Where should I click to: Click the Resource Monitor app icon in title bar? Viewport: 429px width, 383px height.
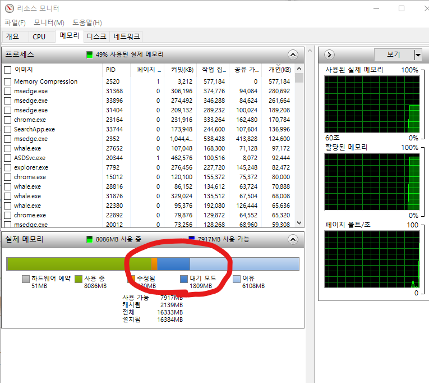pyautogui.click(x=7, y=8)
